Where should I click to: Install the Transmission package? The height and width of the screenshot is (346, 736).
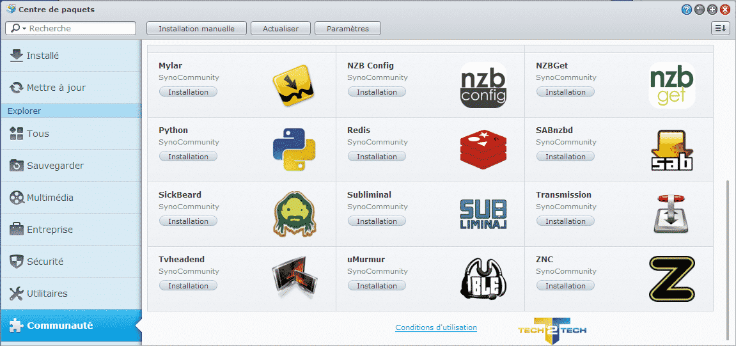pos(566,221)
